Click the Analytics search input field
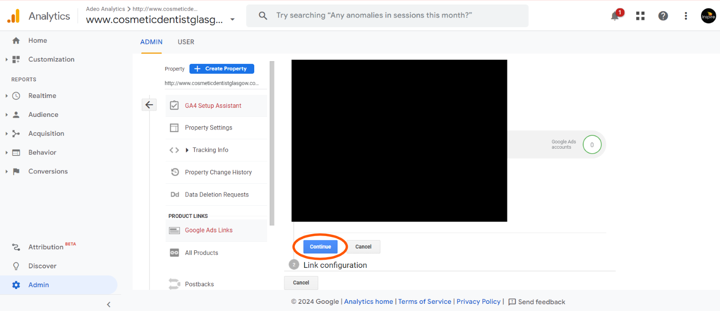This screenshot has height=311, width=720. tap(387, 16)
